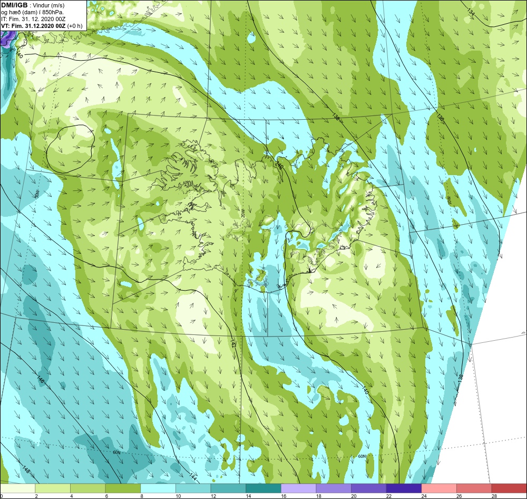Select the salmon 26–28 m/s legend swatch
Screen dimensions: 527x499
474,488
